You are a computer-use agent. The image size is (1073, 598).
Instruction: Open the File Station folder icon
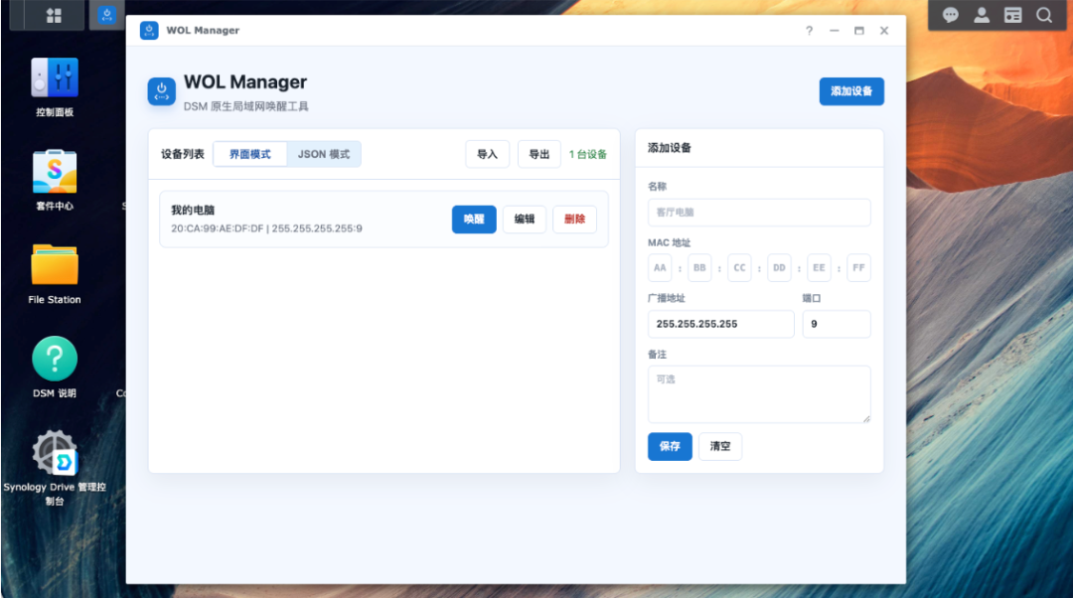tap(55, 264)
